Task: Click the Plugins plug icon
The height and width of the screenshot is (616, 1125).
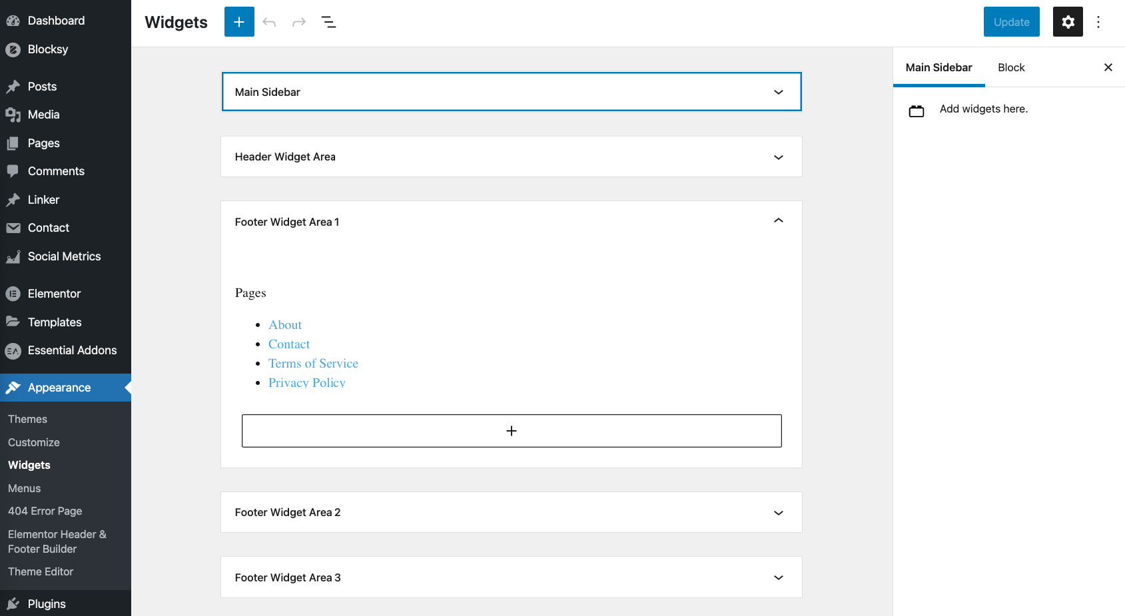Action: (x=13, y=604)
